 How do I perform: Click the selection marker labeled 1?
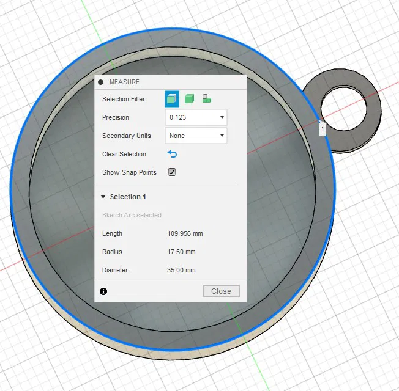tap(323, 129)
